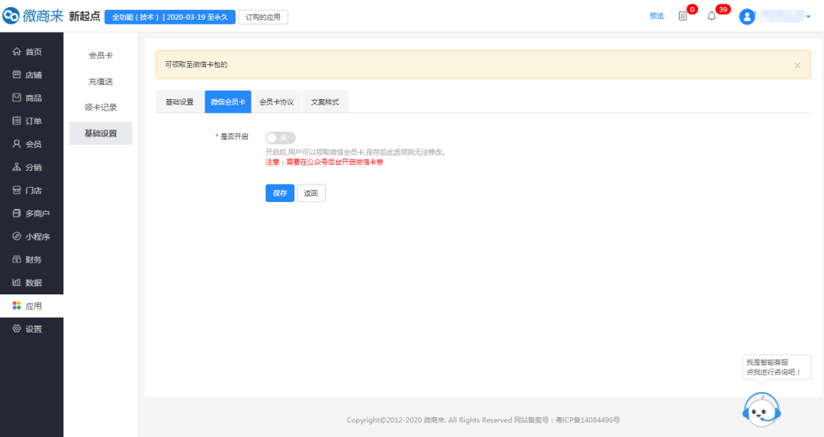Click the 订购的应用 button
824x437 pixels.
[263, 17]
